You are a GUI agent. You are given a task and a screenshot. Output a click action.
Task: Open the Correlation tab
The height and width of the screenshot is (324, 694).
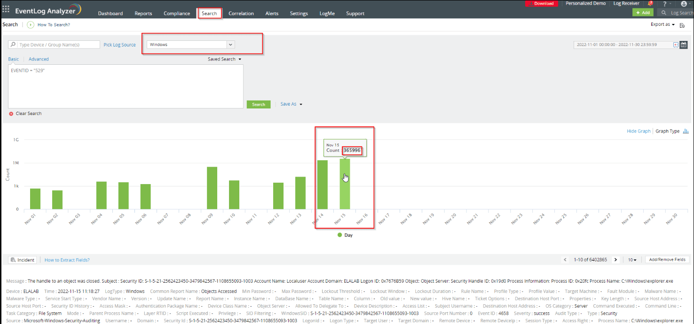[x=241, y=14]
